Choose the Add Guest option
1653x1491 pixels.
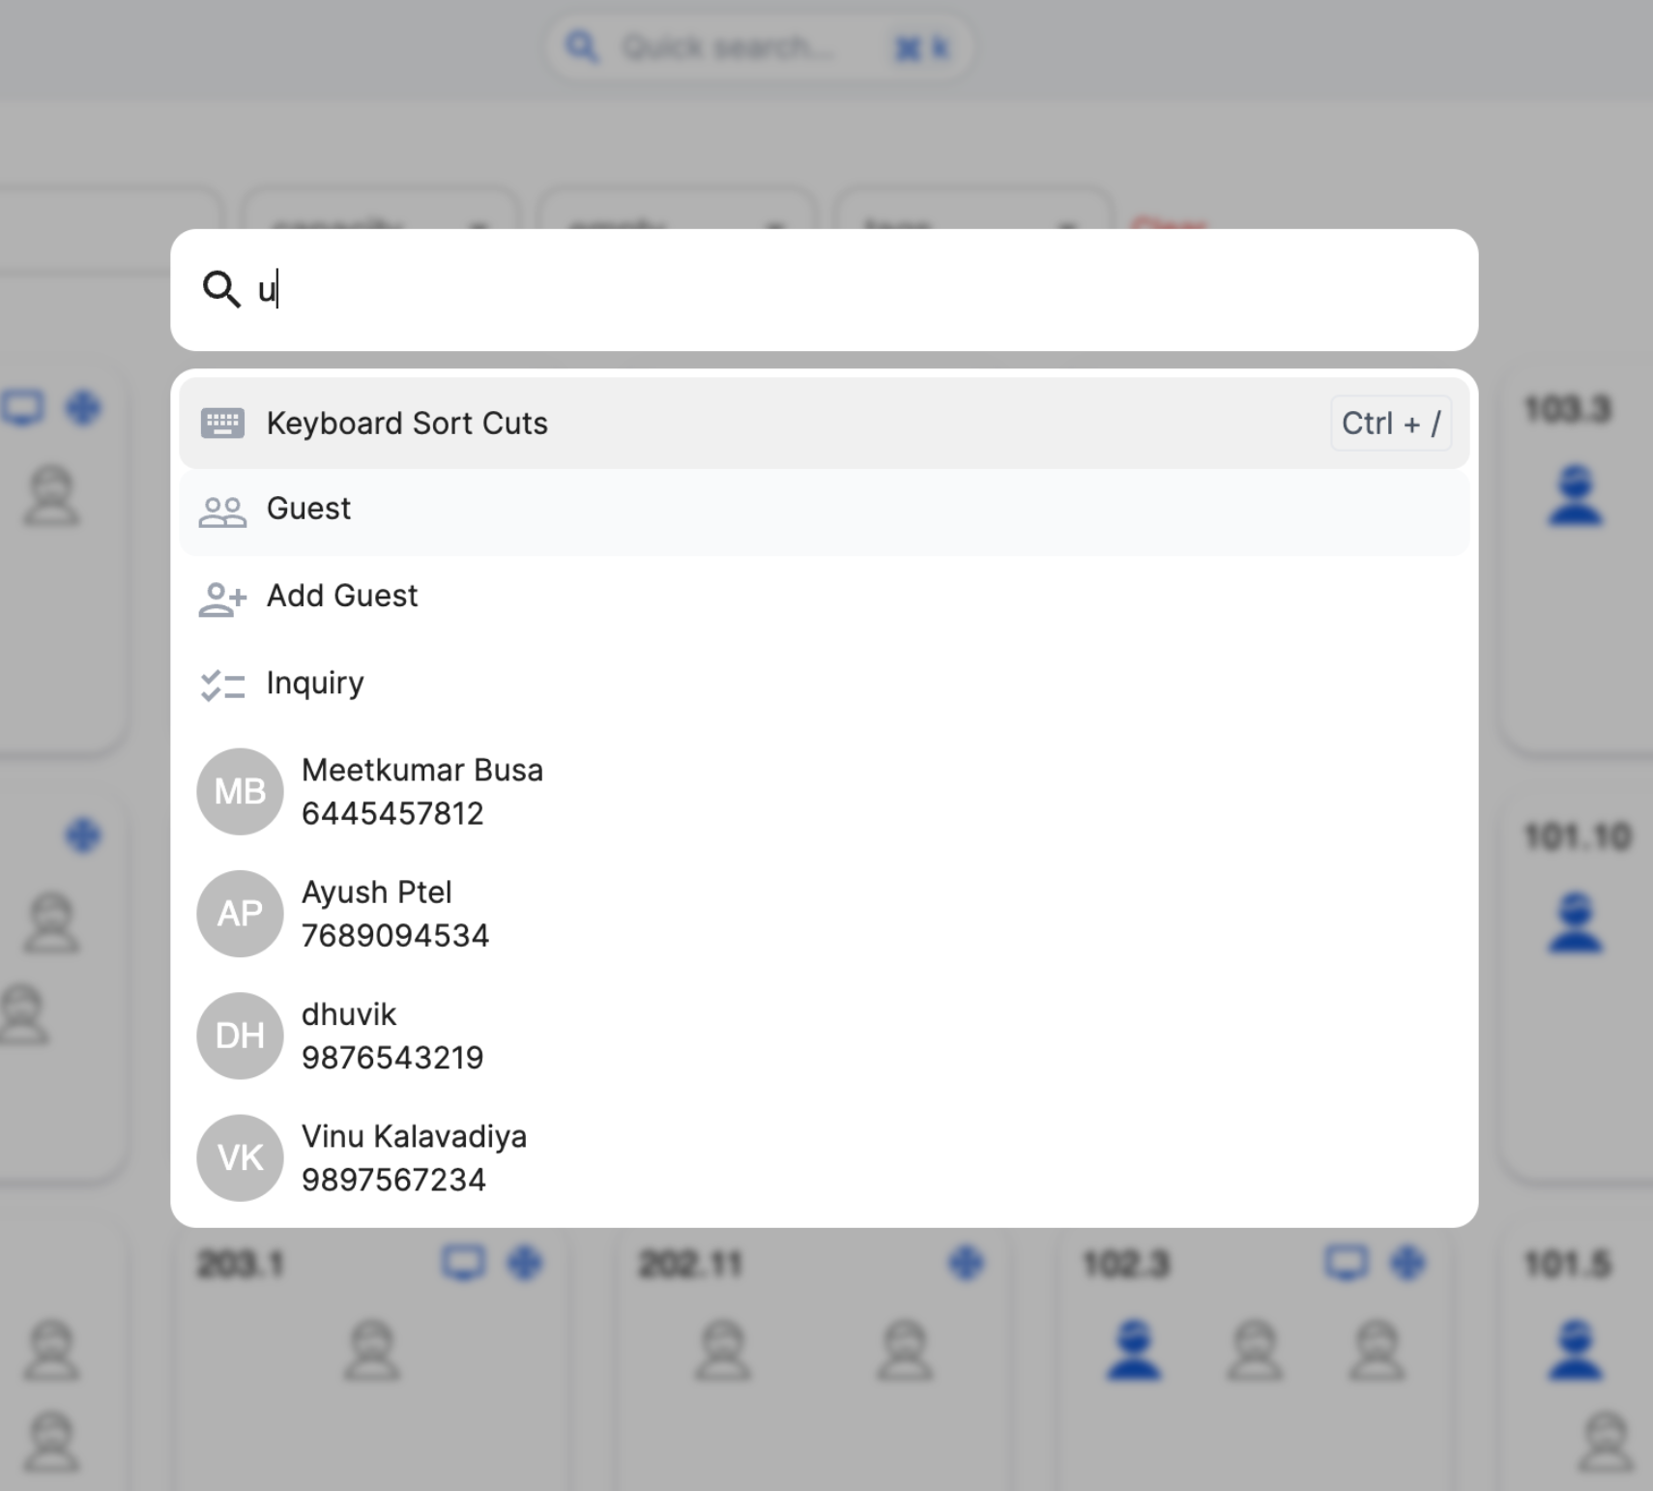tap(342, 596)
